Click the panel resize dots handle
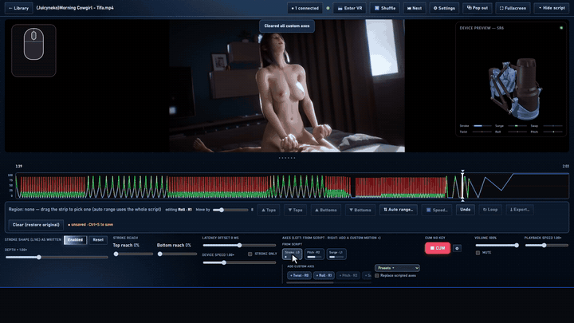Screen dimensions: 574x323 click(287, 158)
